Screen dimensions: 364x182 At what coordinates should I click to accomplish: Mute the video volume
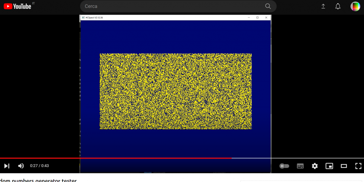[x=21, y=166]
